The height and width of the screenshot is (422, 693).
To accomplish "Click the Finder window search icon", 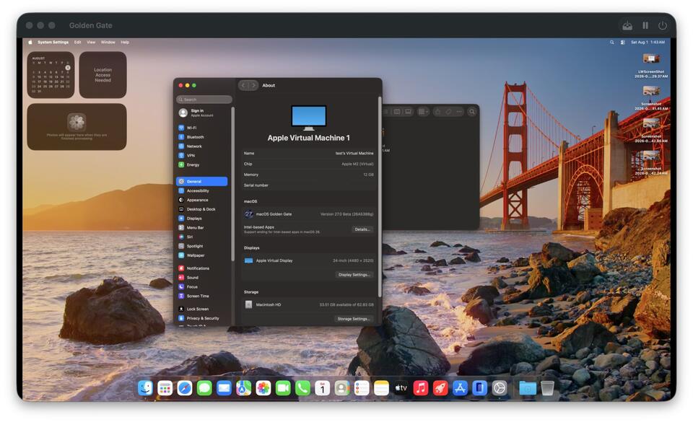I will click(x=472, y=112).
